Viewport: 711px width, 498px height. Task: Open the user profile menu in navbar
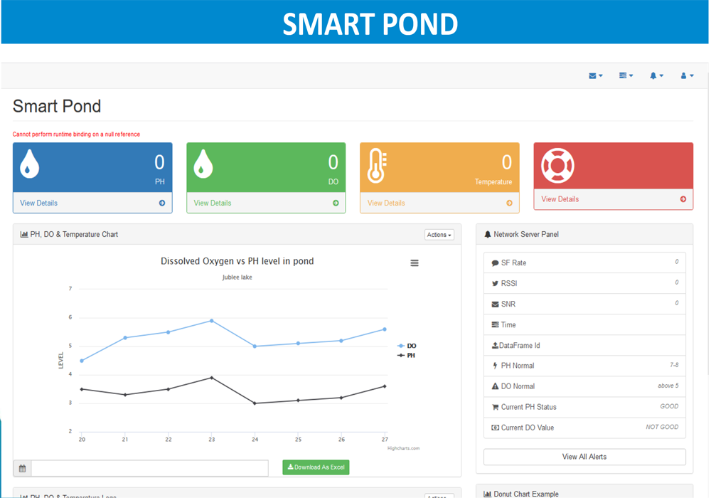[x=687, y=76]
